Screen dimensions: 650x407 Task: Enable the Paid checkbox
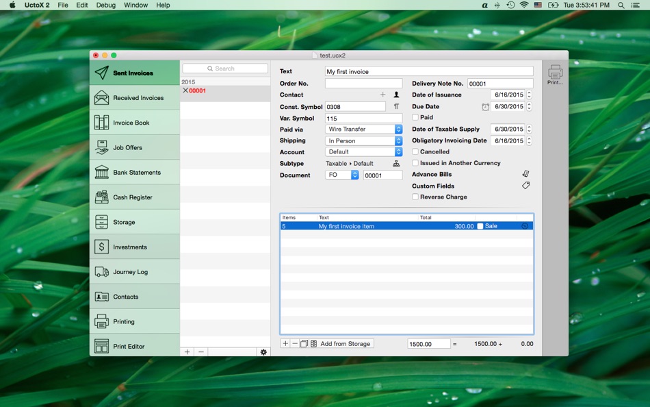coord(416,117)
